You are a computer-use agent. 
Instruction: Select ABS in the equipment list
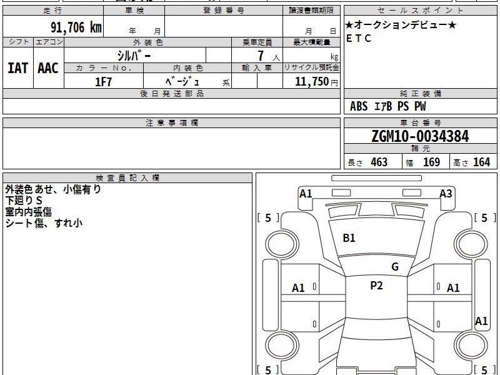[x=359, y=106]
